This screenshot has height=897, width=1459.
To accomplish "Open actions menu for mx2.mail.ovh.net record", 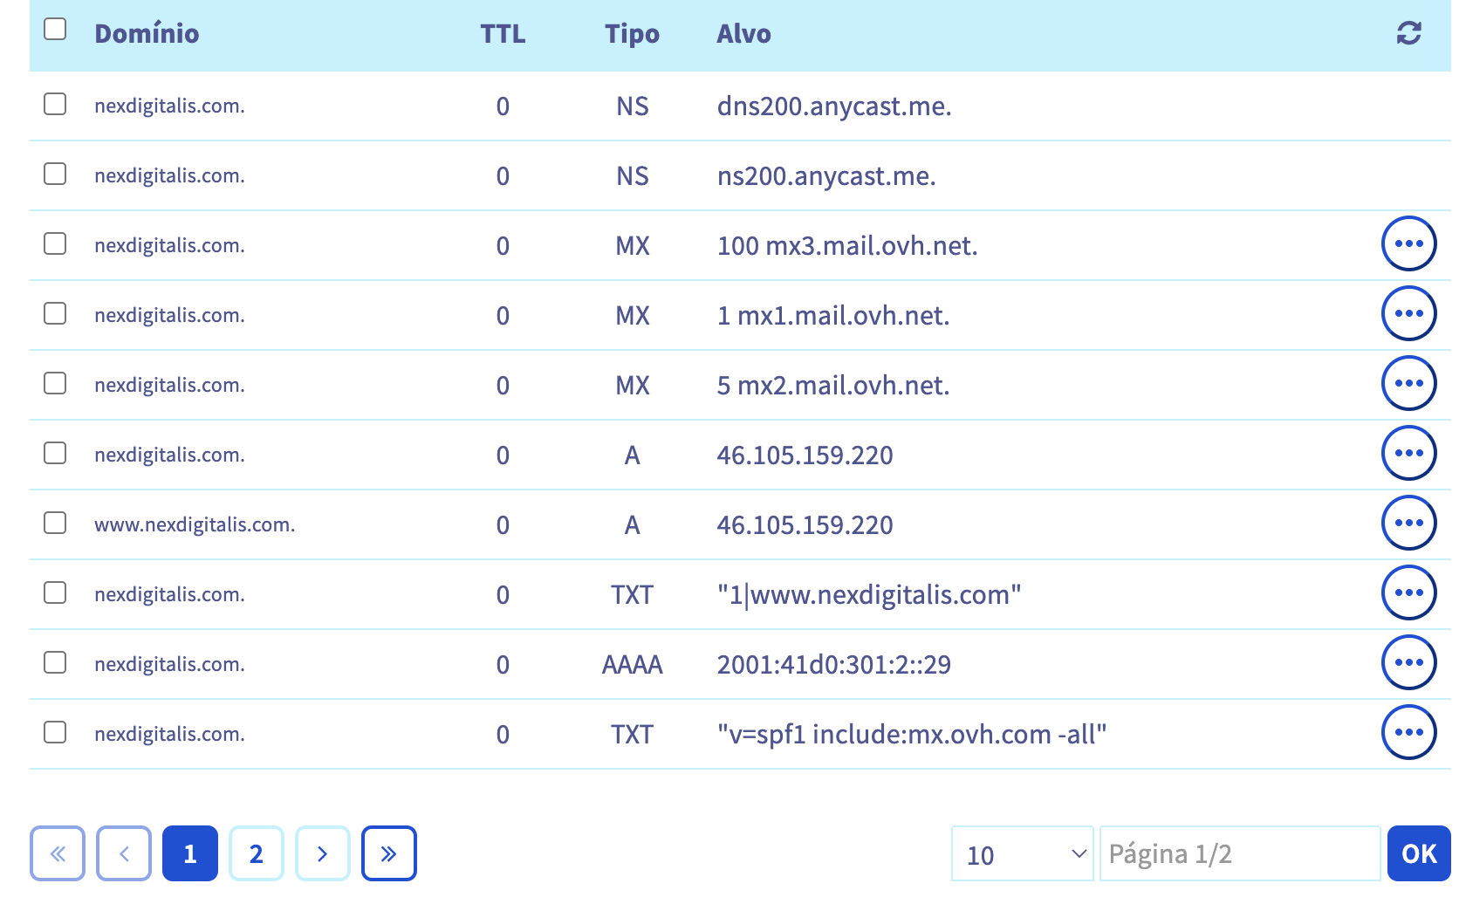I will click(1408, 383).
